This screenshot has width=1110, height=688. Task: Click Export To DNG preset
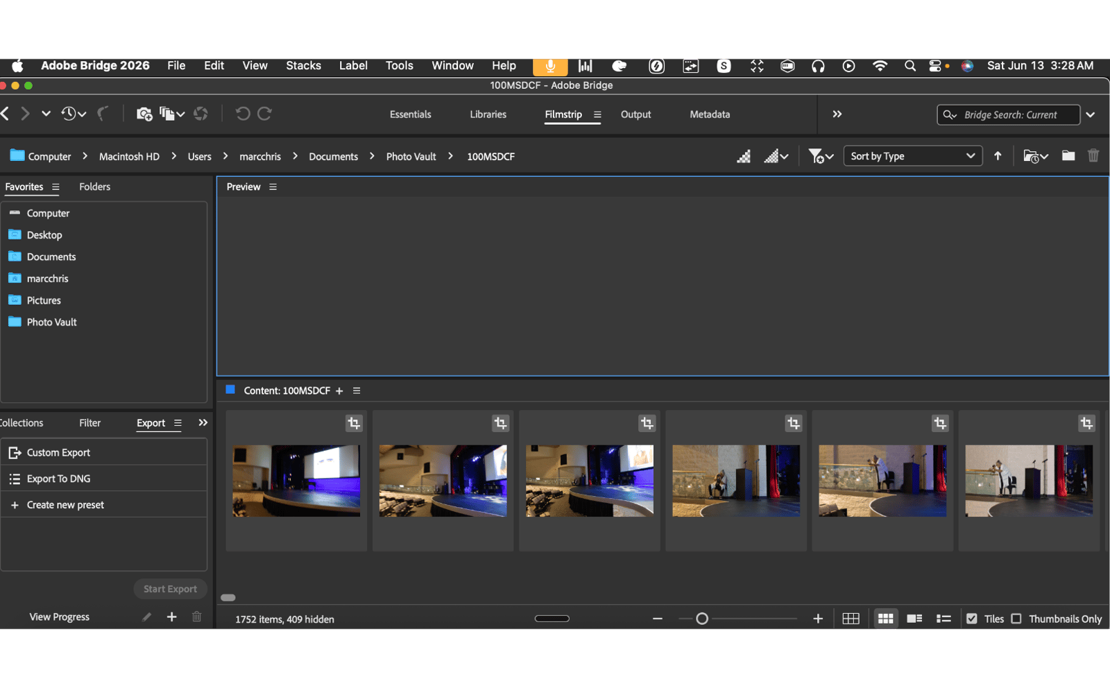[104, 479]
